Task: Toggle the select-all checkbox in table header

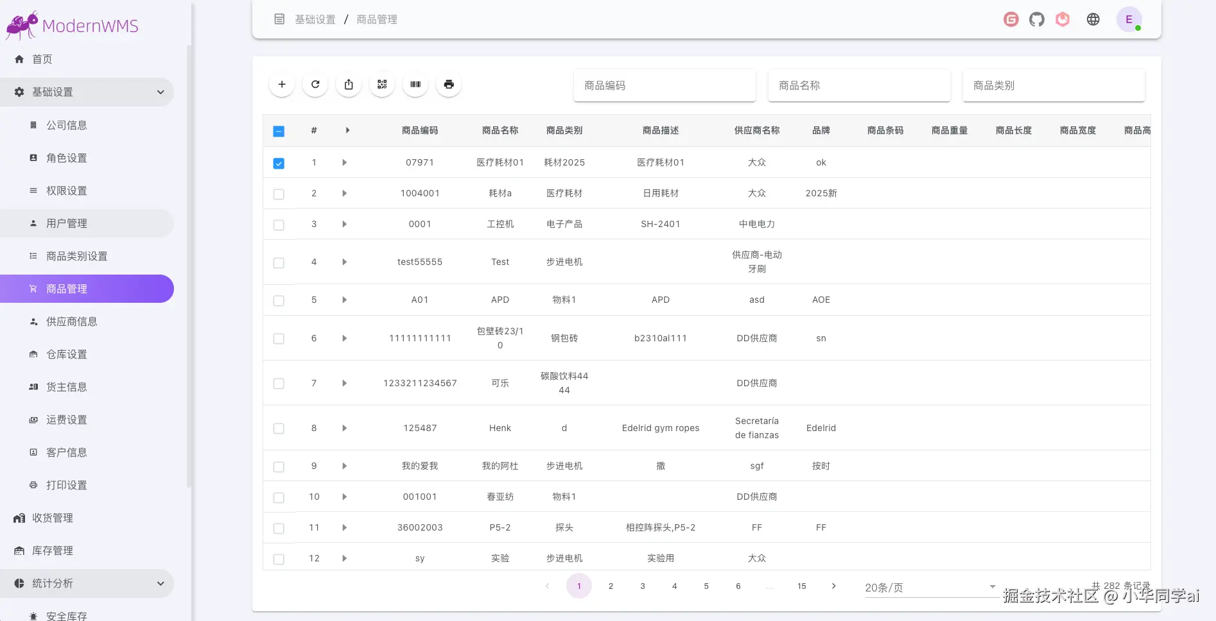Action: [x=279, y=131]
